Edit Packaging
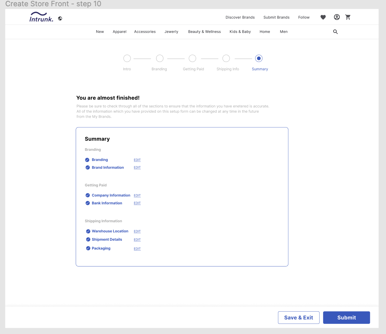This screenshot has width=386, height=334. pyautogui.click(x=137, y=249)
